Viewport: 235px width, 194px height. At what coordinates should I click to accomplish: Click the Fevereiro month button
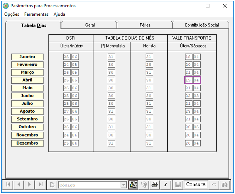click(x=27, y=65)
